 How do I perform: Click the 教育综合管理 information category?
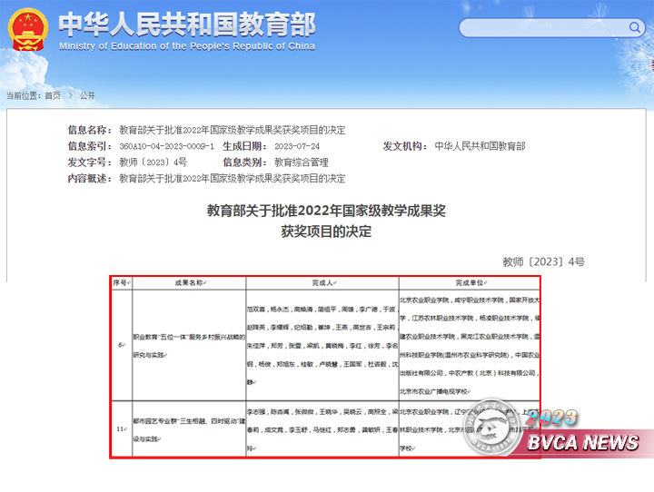tap(302, 162)
